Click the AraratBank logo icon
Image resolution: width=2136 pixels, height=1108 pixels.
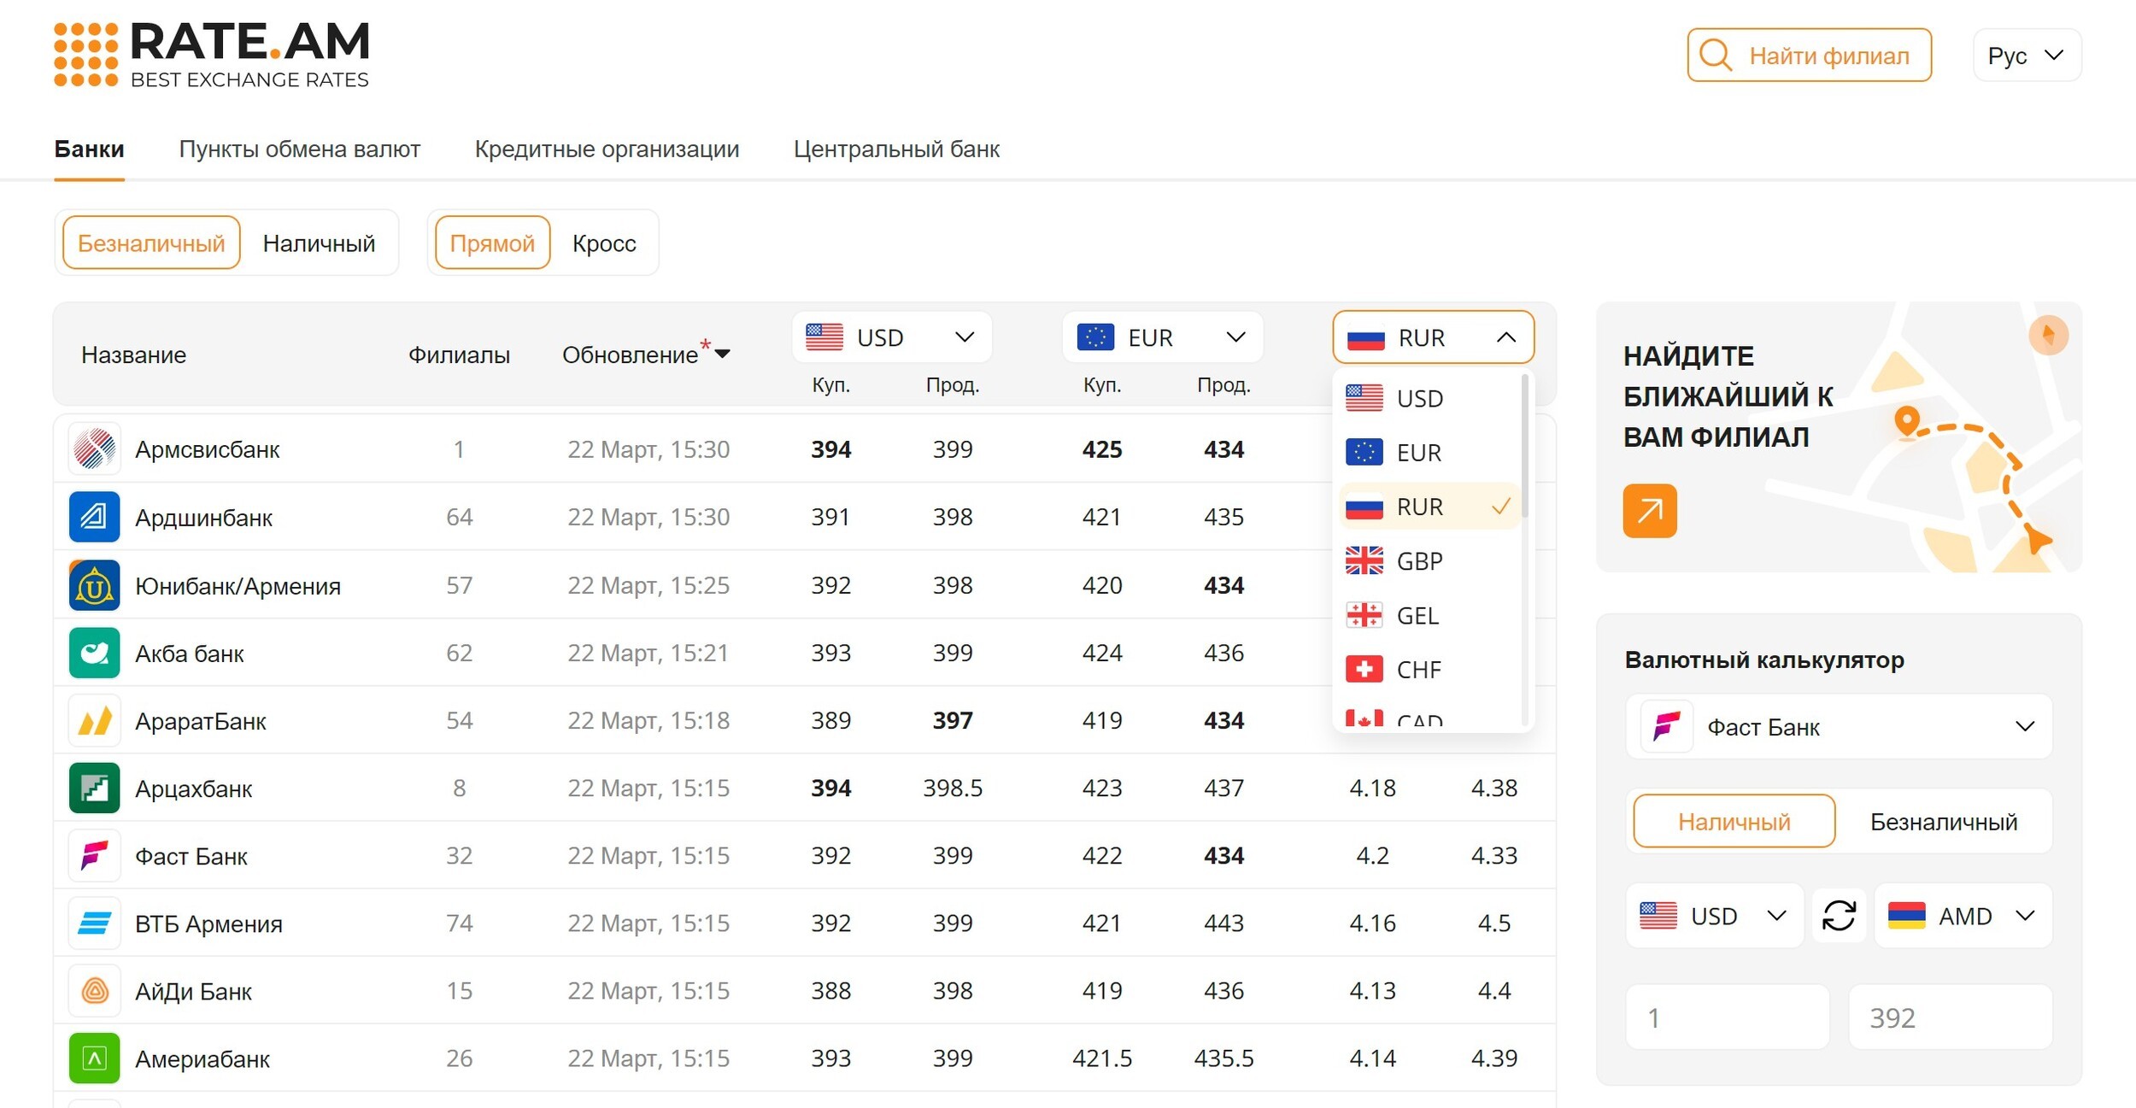pyautogui.click(x=94, y=720)
